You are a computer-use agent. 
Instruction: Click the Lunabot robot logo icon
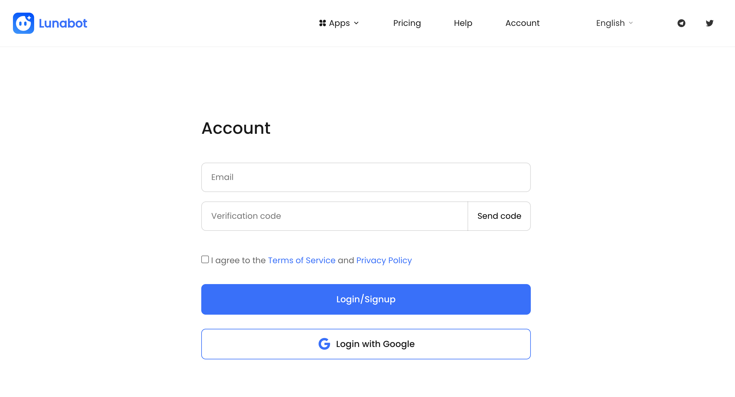point(24,23)
